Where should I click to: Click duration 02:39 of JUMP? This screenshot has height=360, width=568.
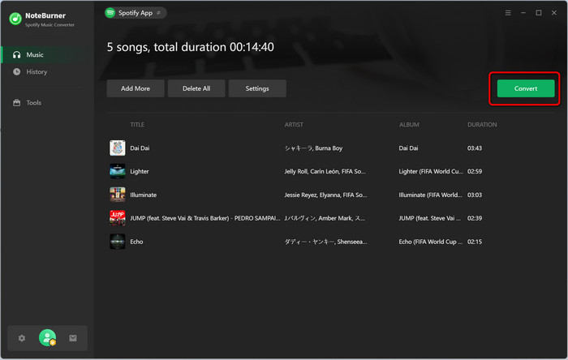[x=475, y=218]
